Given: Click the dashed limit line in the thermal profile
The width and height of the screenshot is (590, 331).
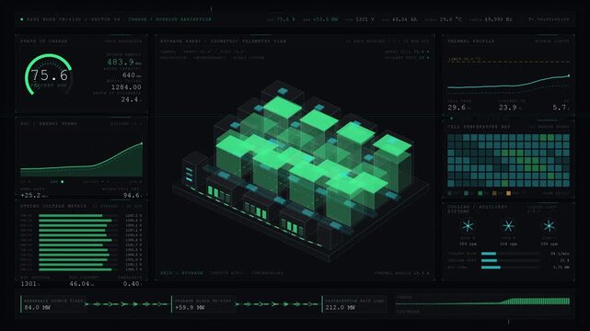Looking at the screenshot, I should coord(508,62).
